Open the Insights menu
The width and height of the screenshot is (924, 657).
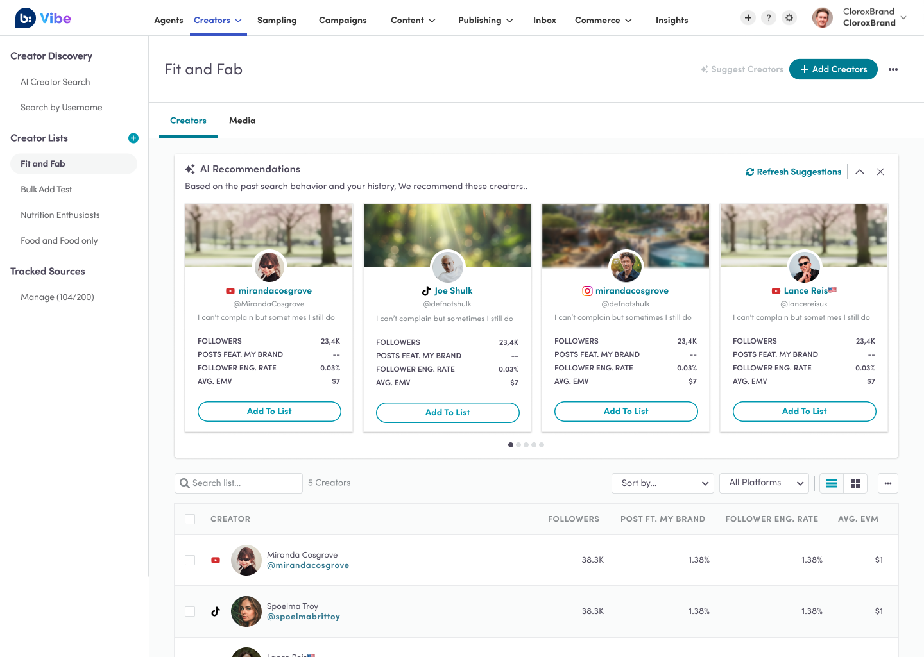tap(672, 20)
